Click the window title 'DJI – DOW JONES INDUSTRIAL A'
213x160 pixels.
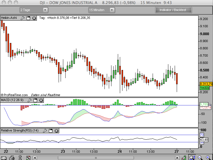68,3
